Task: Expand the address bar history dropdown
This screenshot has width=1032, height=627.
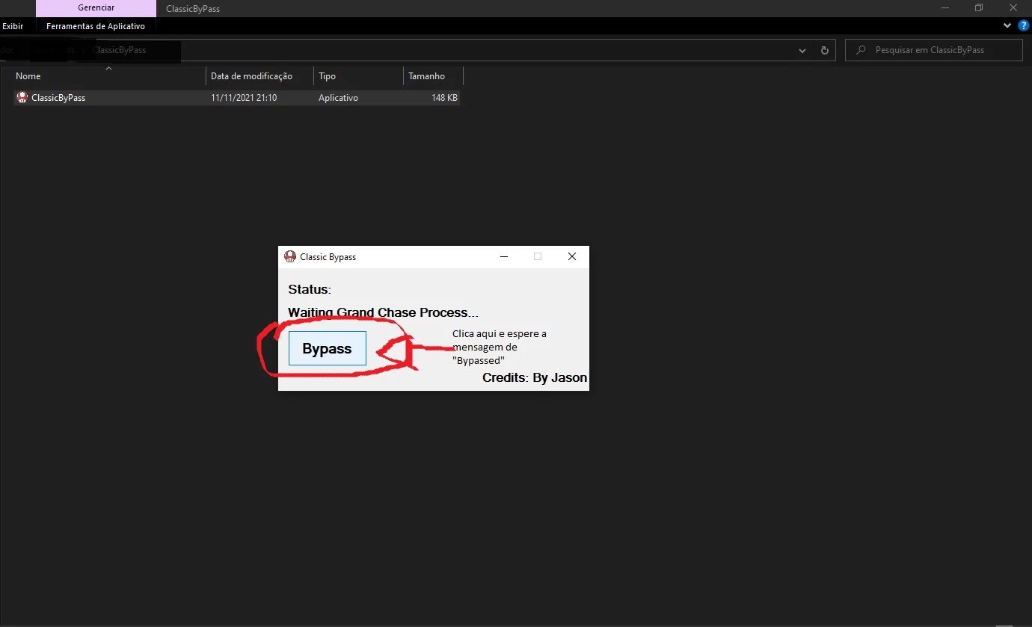Action: [x=802, y=51]
